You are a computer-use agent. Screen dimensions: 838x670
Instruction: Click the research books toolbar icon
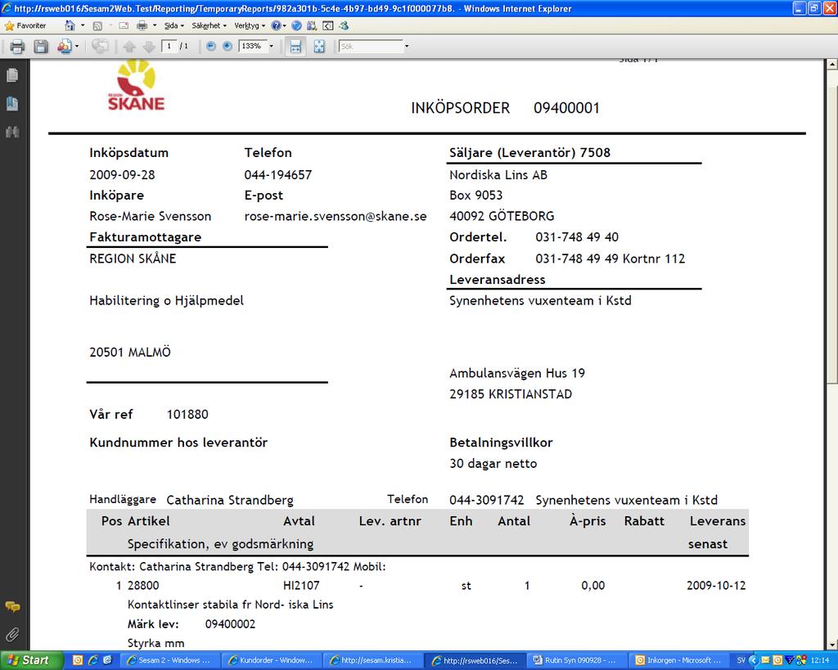tap(312, 25)
